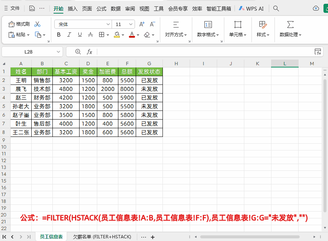Apply the red font color
The height and width of the screenshot is (241, 328).
click(x=132, y=35)
